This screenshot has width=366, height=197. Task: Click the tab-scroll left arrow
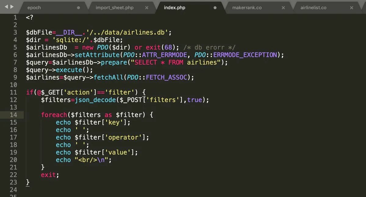[6, 7]
